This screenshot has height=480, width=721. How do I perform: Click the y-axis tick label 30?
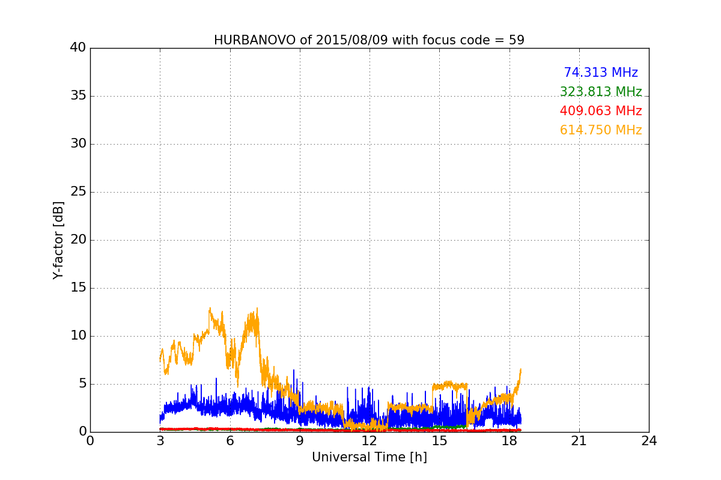coord(78,144)
